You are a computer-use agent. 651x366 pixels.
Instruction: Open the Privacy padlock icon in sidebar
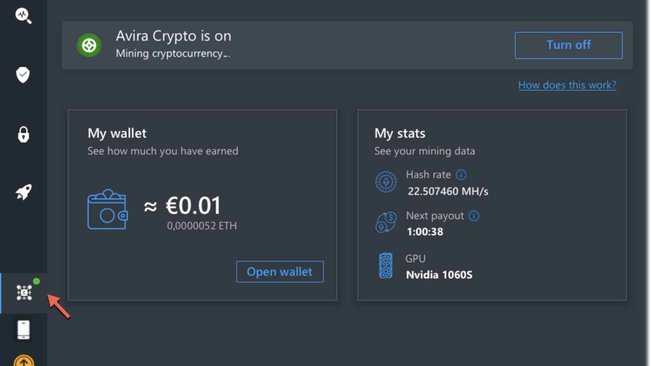(x=23, y=134)
